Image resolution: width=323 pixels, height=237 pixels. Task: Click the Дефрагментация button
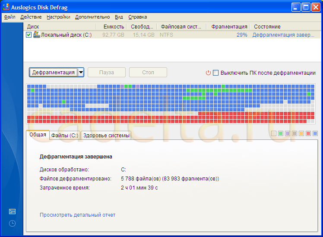tap(54, 73)
